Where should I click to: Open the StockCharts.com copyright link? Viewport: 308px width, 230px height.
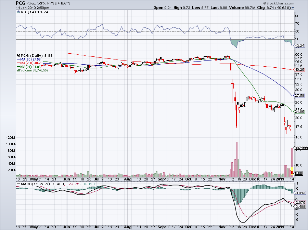[x=279, y=3]
